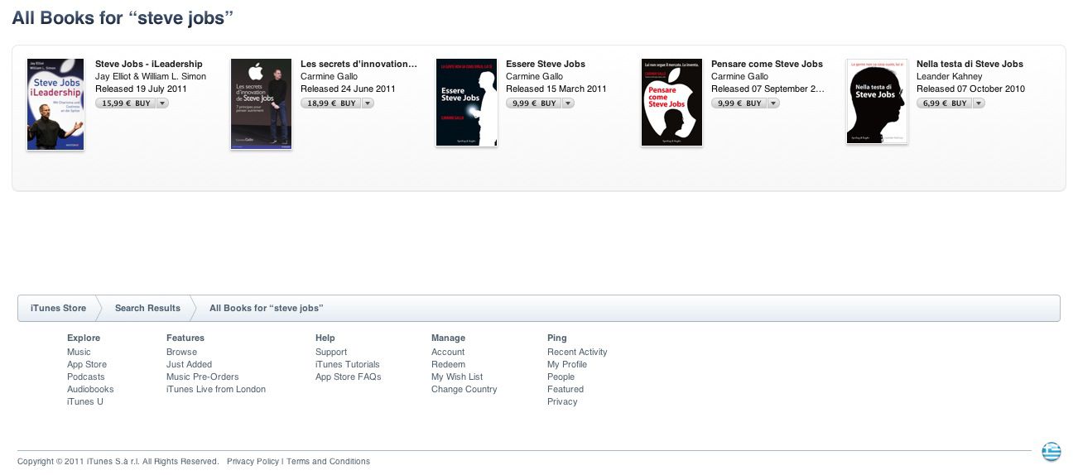Click the Redeem link
This screenshot has width=1078, height=475.
pyautogui.click(x=448, y=364)
